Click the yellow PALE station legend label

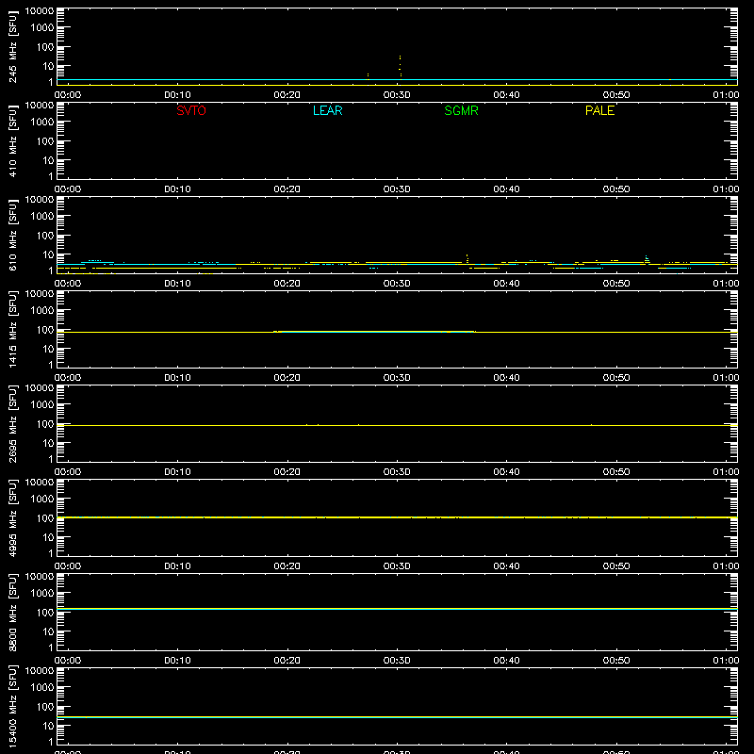(599, 110)
